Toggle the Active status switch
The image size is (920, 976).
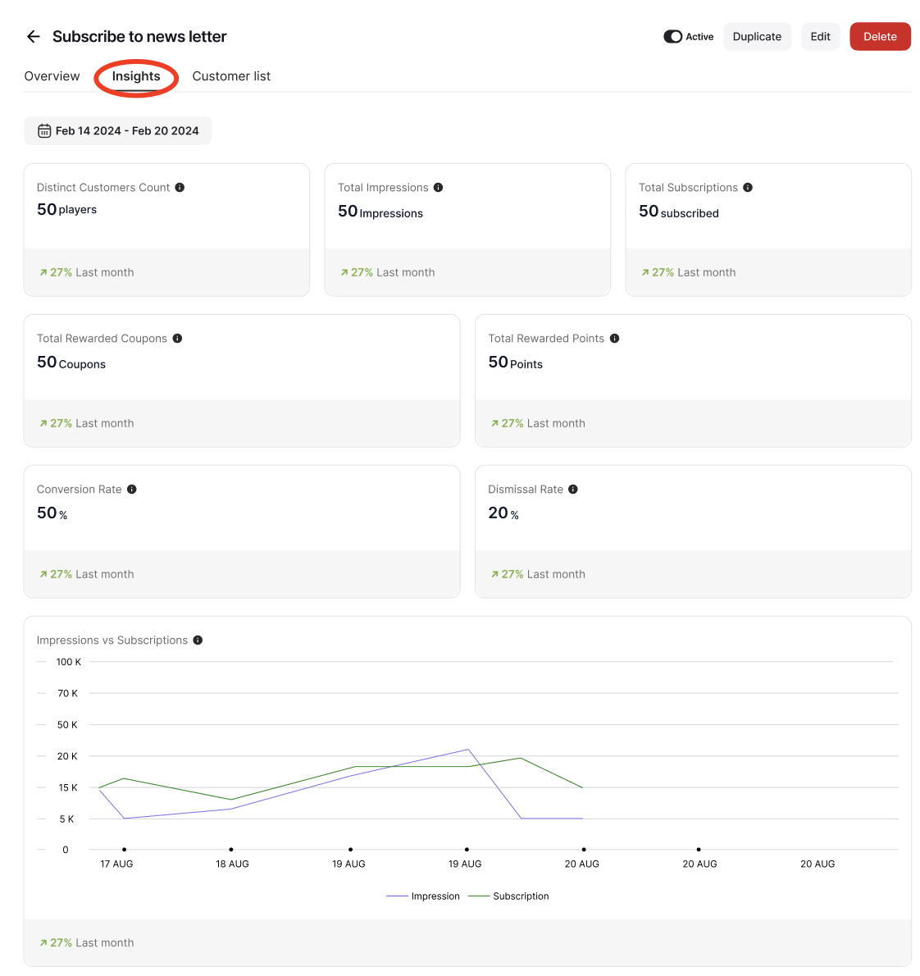(x=672, y=36)
